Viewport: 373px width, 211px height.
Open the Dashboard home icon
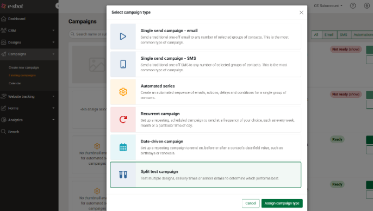click(4, 19)
